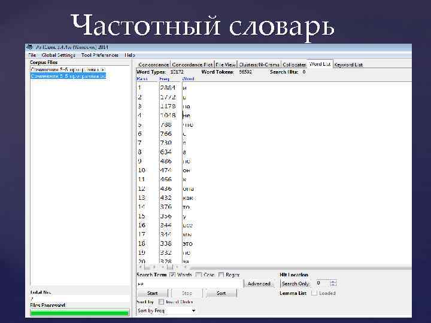The width and height of the screenshot is (431, 323).
Task: Increase the Hit Location value with up arrow
Action: pos(333,282)
